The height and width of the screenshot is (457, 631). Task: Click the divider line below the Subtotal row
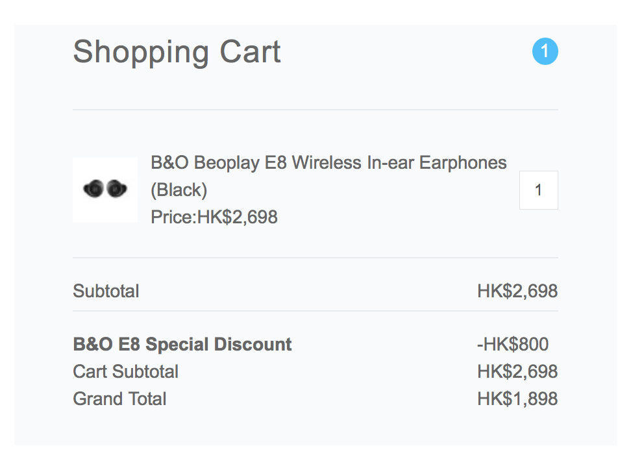pos(315,311)
